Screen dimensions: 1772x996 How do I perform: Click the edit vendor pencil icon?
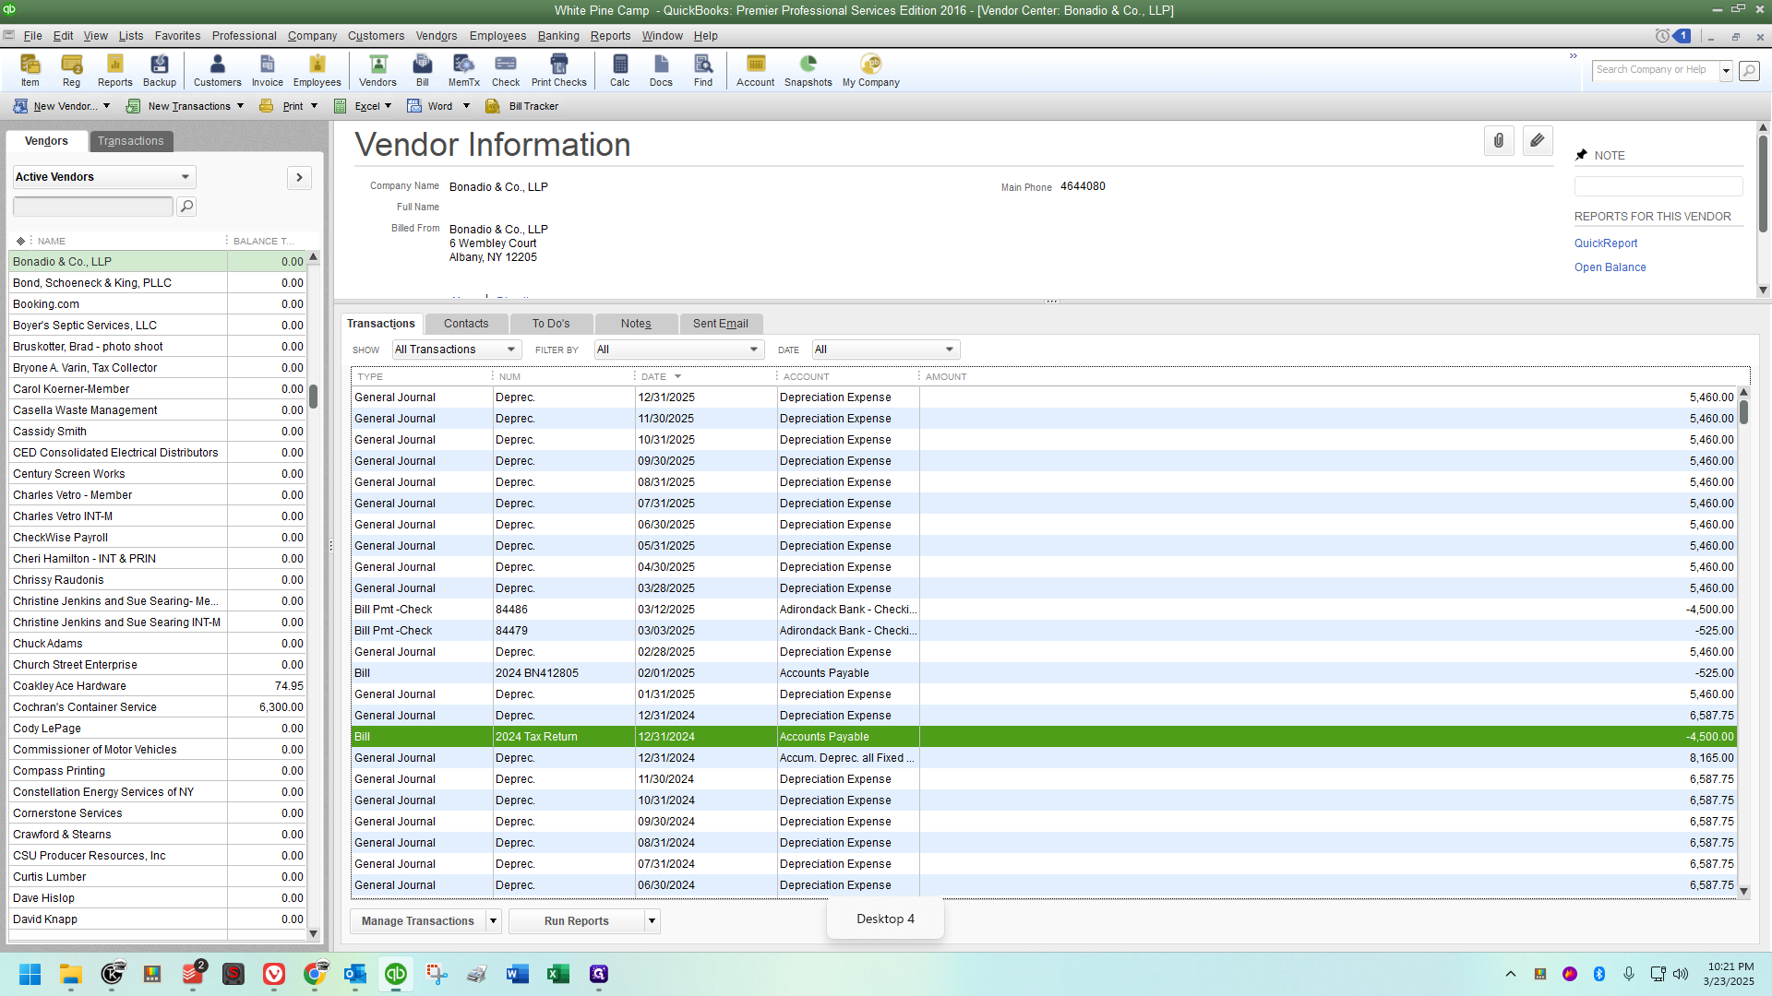pyautogui.click(x=1538, y=141)
